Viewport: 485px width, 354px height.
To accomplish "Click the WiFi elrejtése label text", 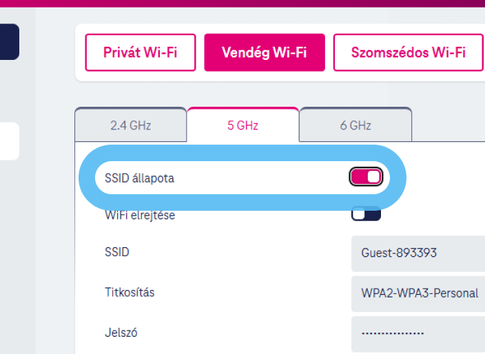I will click(x=140, y=216).
